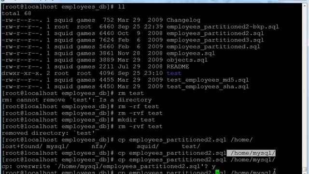Click employees_partitioned3.sql file name
309x174 pixels.
tap(215, 40)
